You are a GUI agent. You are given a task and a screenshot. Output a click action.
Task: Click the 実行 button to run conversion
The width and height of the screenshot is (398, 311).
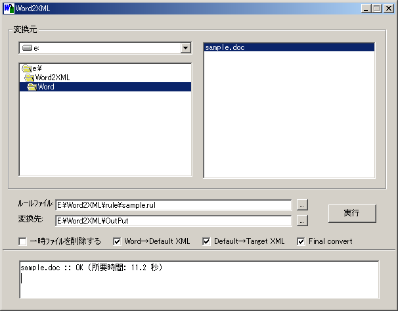(352, 213)
